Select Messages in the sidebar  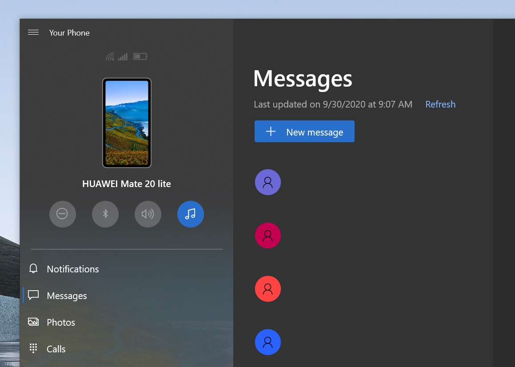(67, 296)
